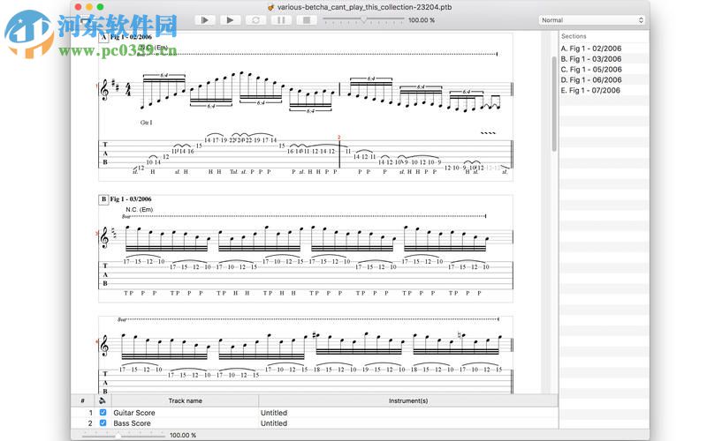The height and width of the screenshot is (441, 707).
Task: Click Untitled instrument of Bass Score
Action: (274, 423)
